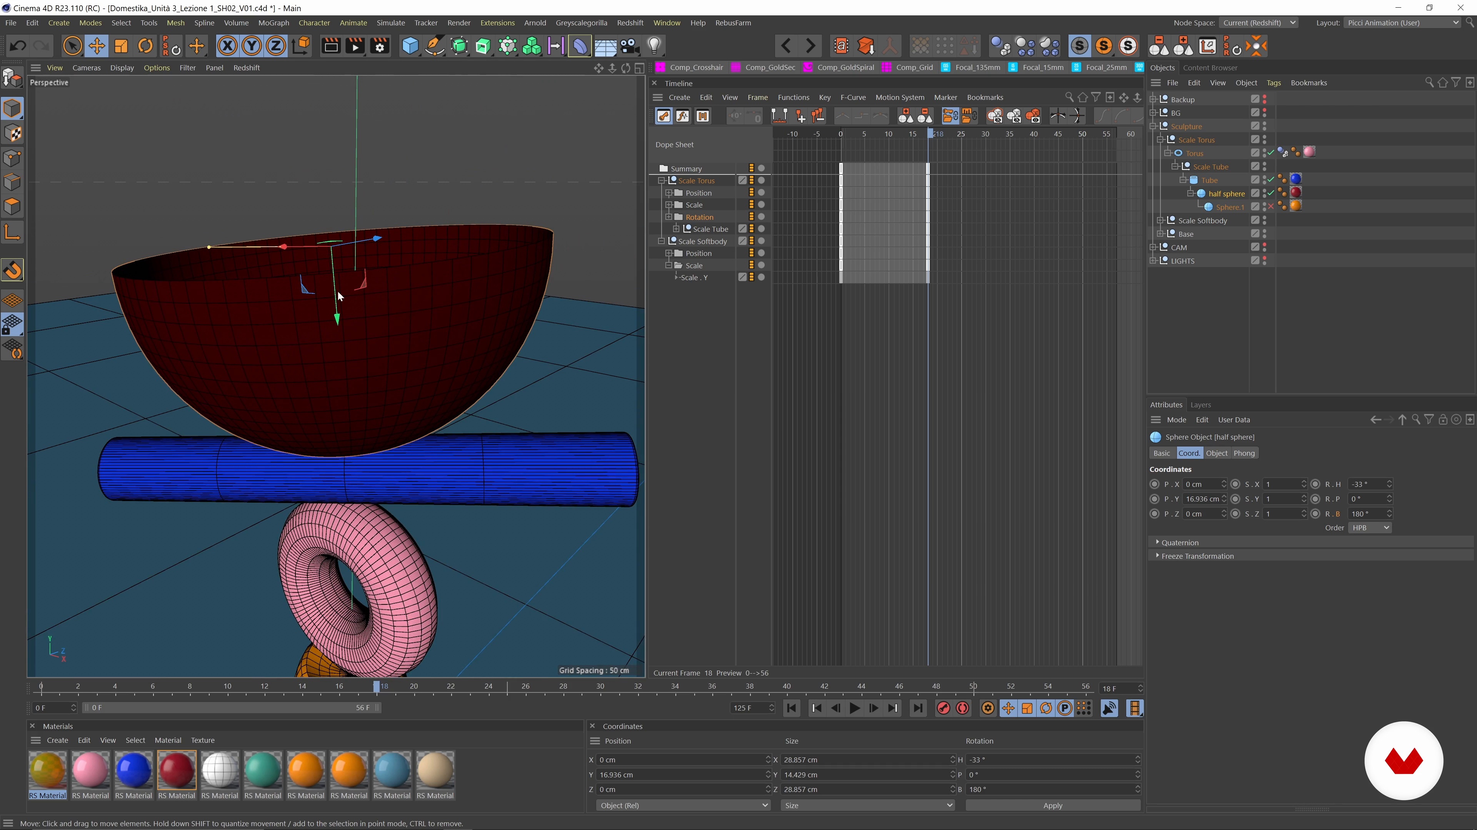
Task: Open the Cameras viewport menu
Action: pyautogui.click(x=87, y=68)
